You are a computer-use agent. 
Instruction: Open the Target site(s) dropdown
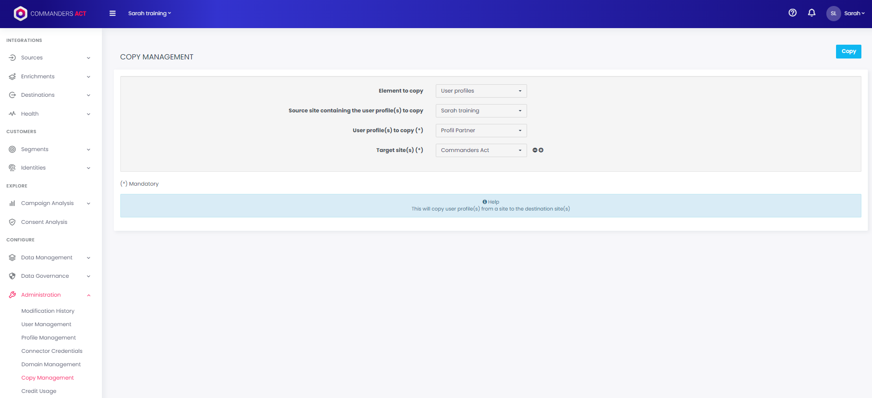tap(481, 150)
